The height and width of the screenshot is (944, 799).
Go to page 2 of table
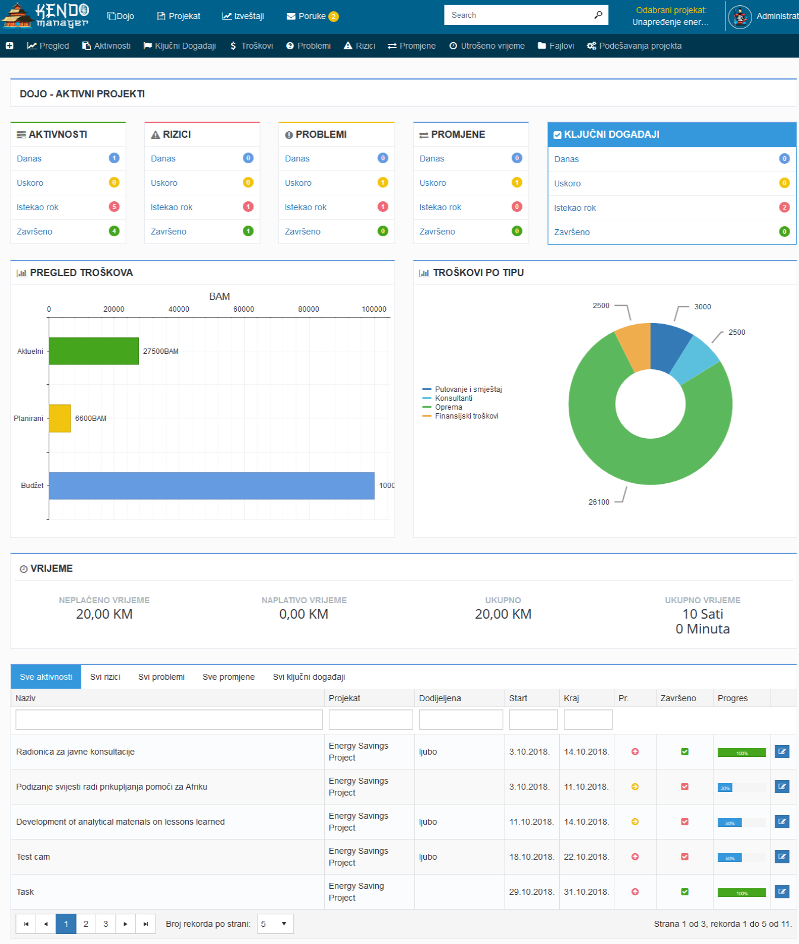click(x=86, y=924)
